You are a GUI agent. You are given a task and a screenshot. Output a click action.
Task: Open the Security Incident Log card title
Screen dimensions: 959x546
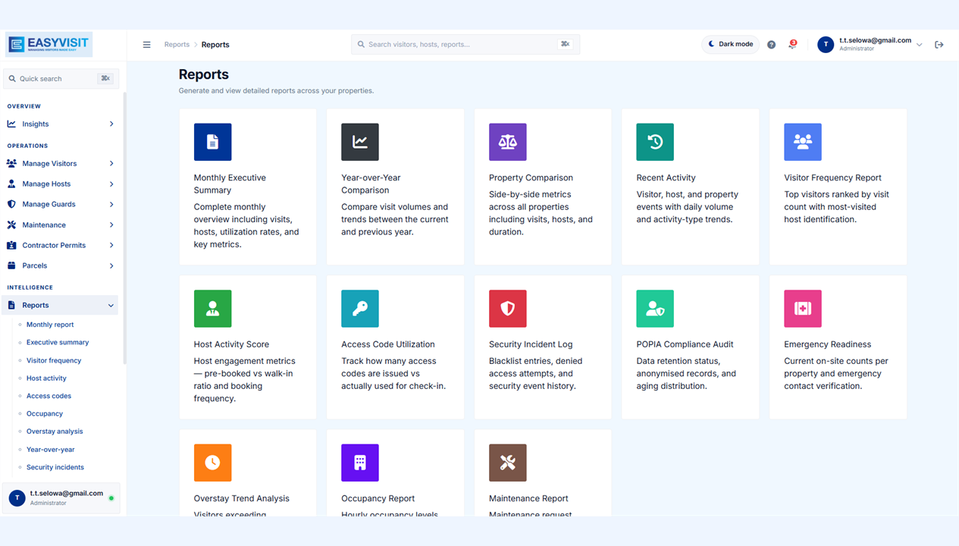coord(531,344)
